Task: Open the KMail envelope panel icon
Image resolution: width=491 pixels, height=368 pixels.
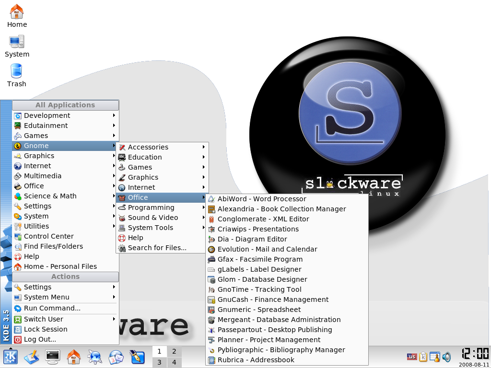Action: tap(116, 356)
